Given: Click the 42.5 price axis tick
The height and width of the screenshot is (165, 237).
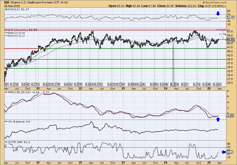Looking at the screenshot, I should tap(230, 55).
